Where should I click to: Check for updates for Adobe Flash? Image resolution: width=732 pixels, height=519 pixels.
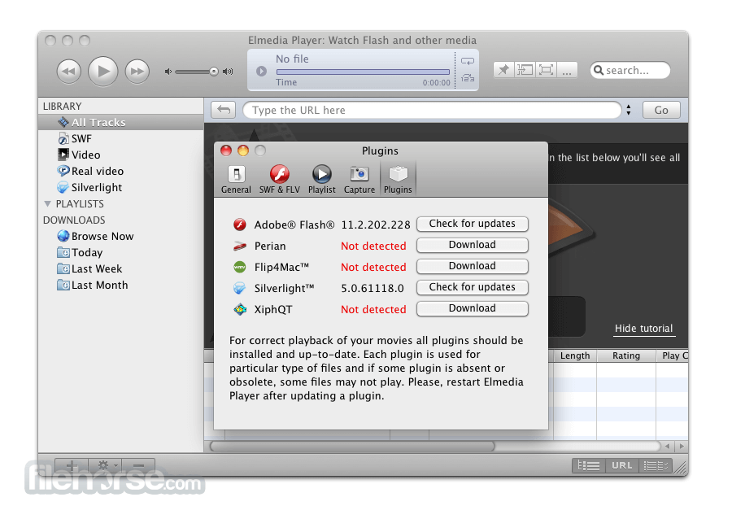[x=473, y=224]
